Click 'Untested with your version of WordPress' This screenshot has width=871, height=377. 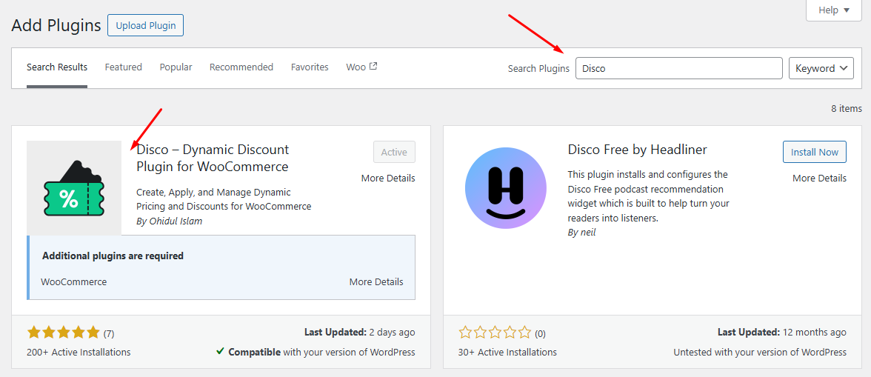coord(760,352)
